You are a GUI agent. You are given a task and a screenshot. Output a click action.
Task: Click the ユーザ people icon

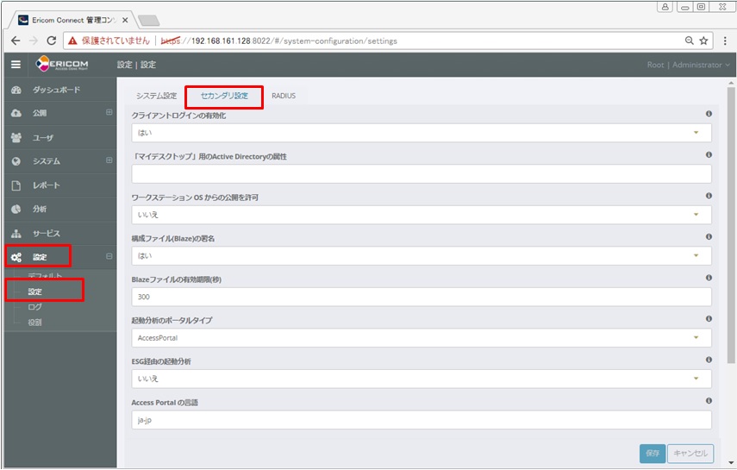pyautogui.click(x=16, y=137)
